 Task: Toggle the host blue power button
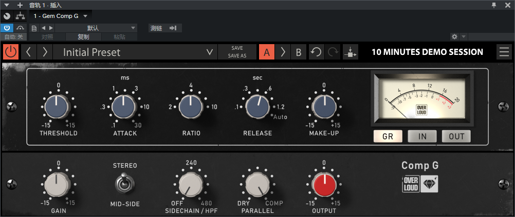pyautogui.click(x=7, y=28)
